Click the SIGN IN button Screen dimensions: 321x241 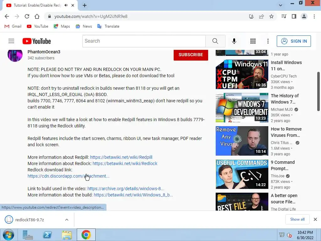(x=294, y=41)
